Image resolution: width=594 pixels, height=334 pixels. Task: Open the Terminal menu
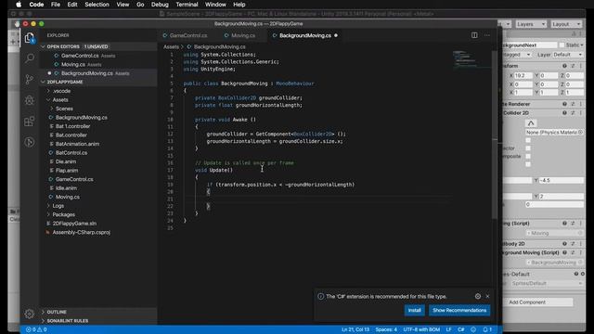click(x=187, y=5)
